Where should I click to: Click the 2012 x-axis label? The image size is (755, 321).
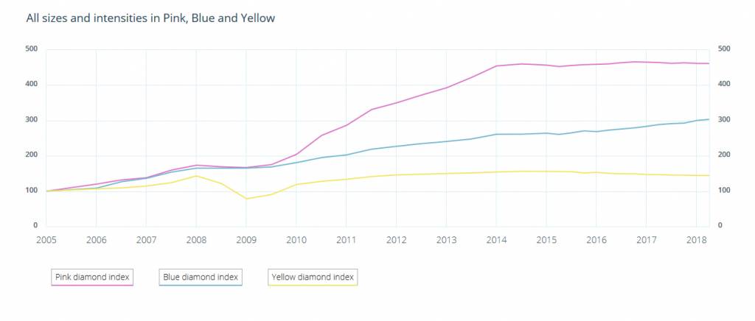396,240
